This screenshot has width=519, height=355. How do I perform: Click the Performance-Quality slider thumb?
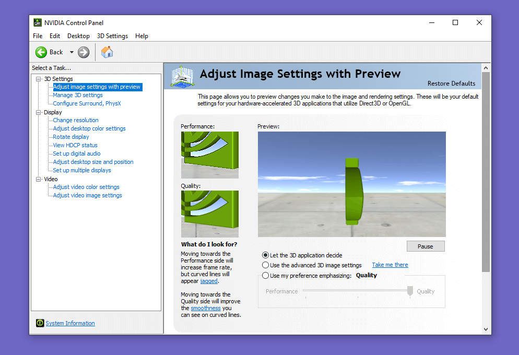410,291
